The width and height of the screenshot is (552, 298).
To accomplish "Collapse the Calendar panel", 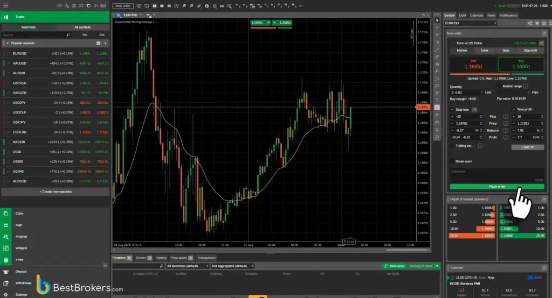I will point(544,268).
